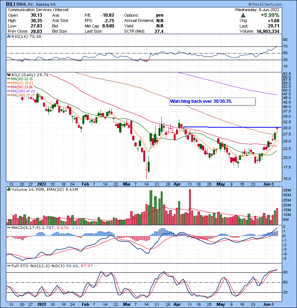This screenshot has width=297, height=308.
Task: Click the Last price value 29.71
Action: [x=273, y=26]
